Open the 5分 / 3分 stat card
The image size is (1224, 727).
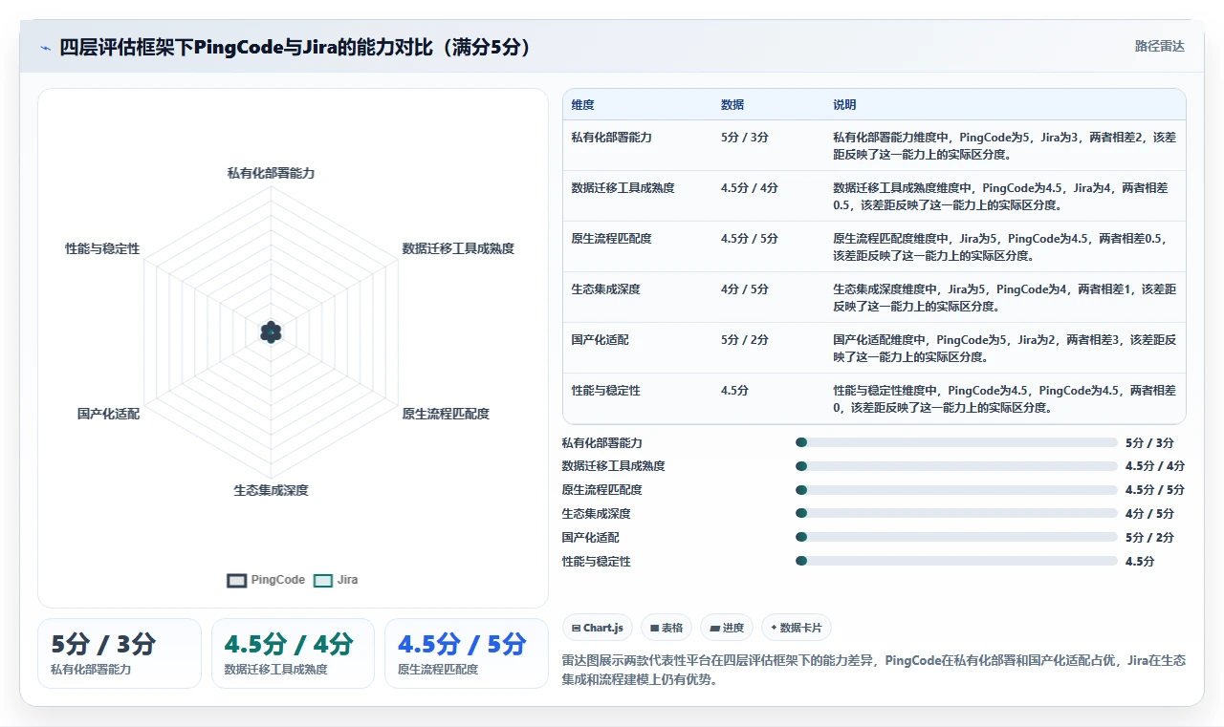pyautogui.click(x=120, y=653)
